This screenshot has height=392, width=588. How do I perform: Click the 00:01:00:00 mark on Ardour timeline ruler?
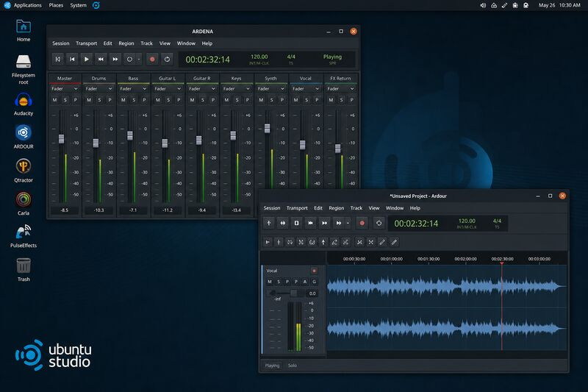pyautogui.click(x=391, y=259)
